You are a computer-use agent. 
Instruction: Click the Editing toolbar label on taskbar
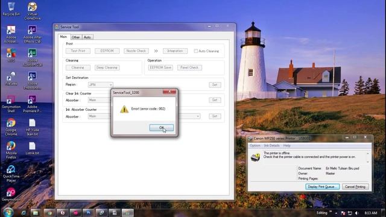(x=322, y=213)
